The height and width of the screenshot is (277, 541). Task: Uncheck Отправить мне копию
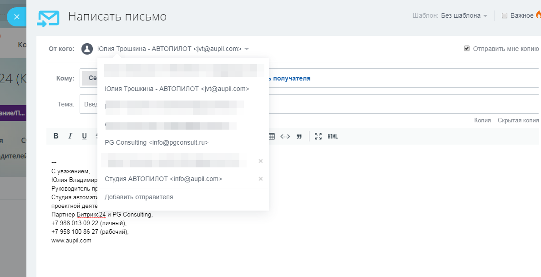(x=467, y=49)
